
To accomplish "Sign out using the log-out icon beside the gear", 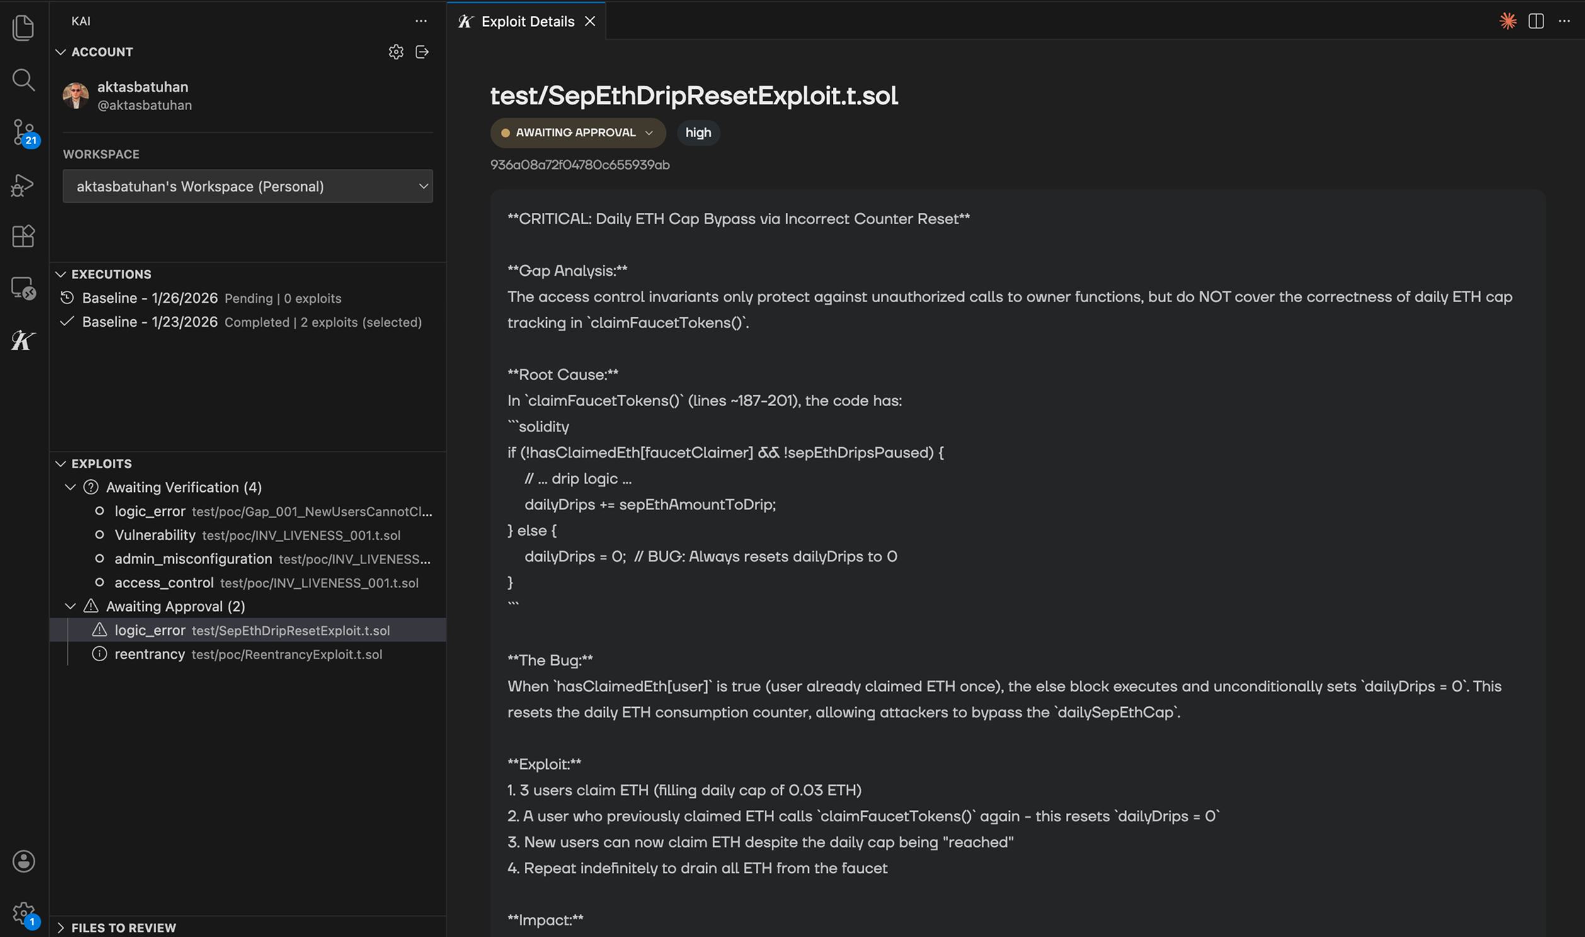I will click(422, 52).
